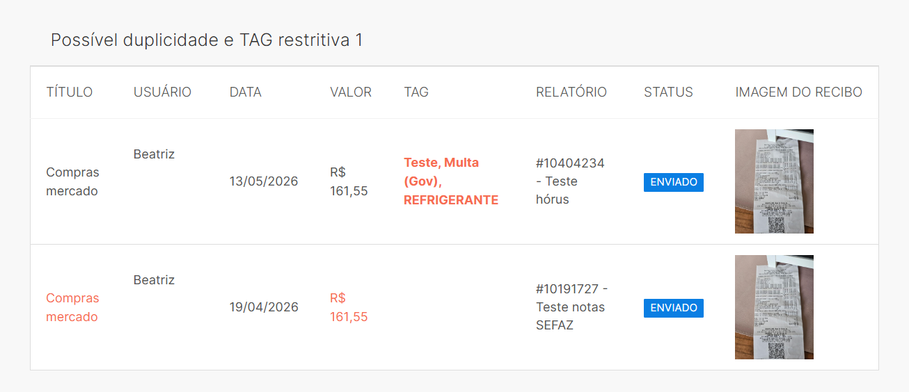Click ENVIADO status badge in second row
Image resolution: width=909 pixels, height=392 pixels.
(x=674, y=308)
